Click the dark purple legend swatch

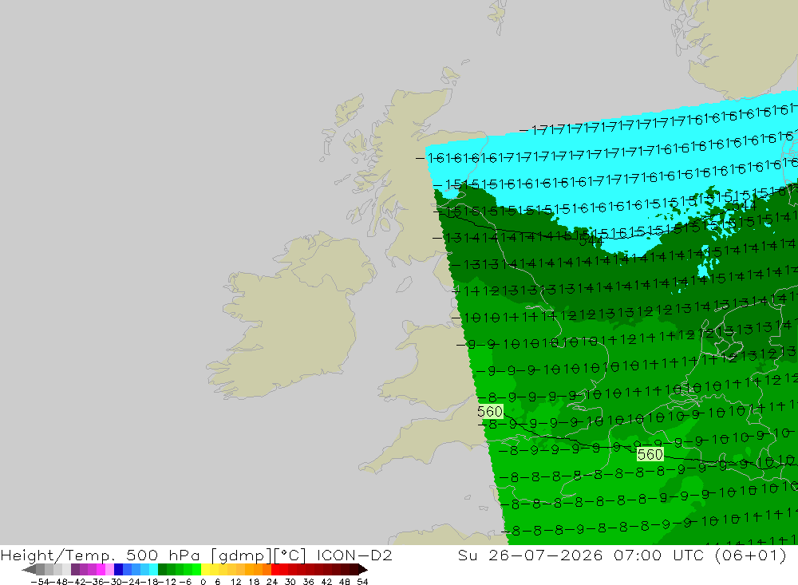(75, 570)
